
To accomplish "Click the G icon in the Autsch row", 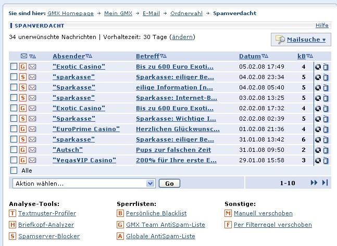I will (x=23, y=150).
